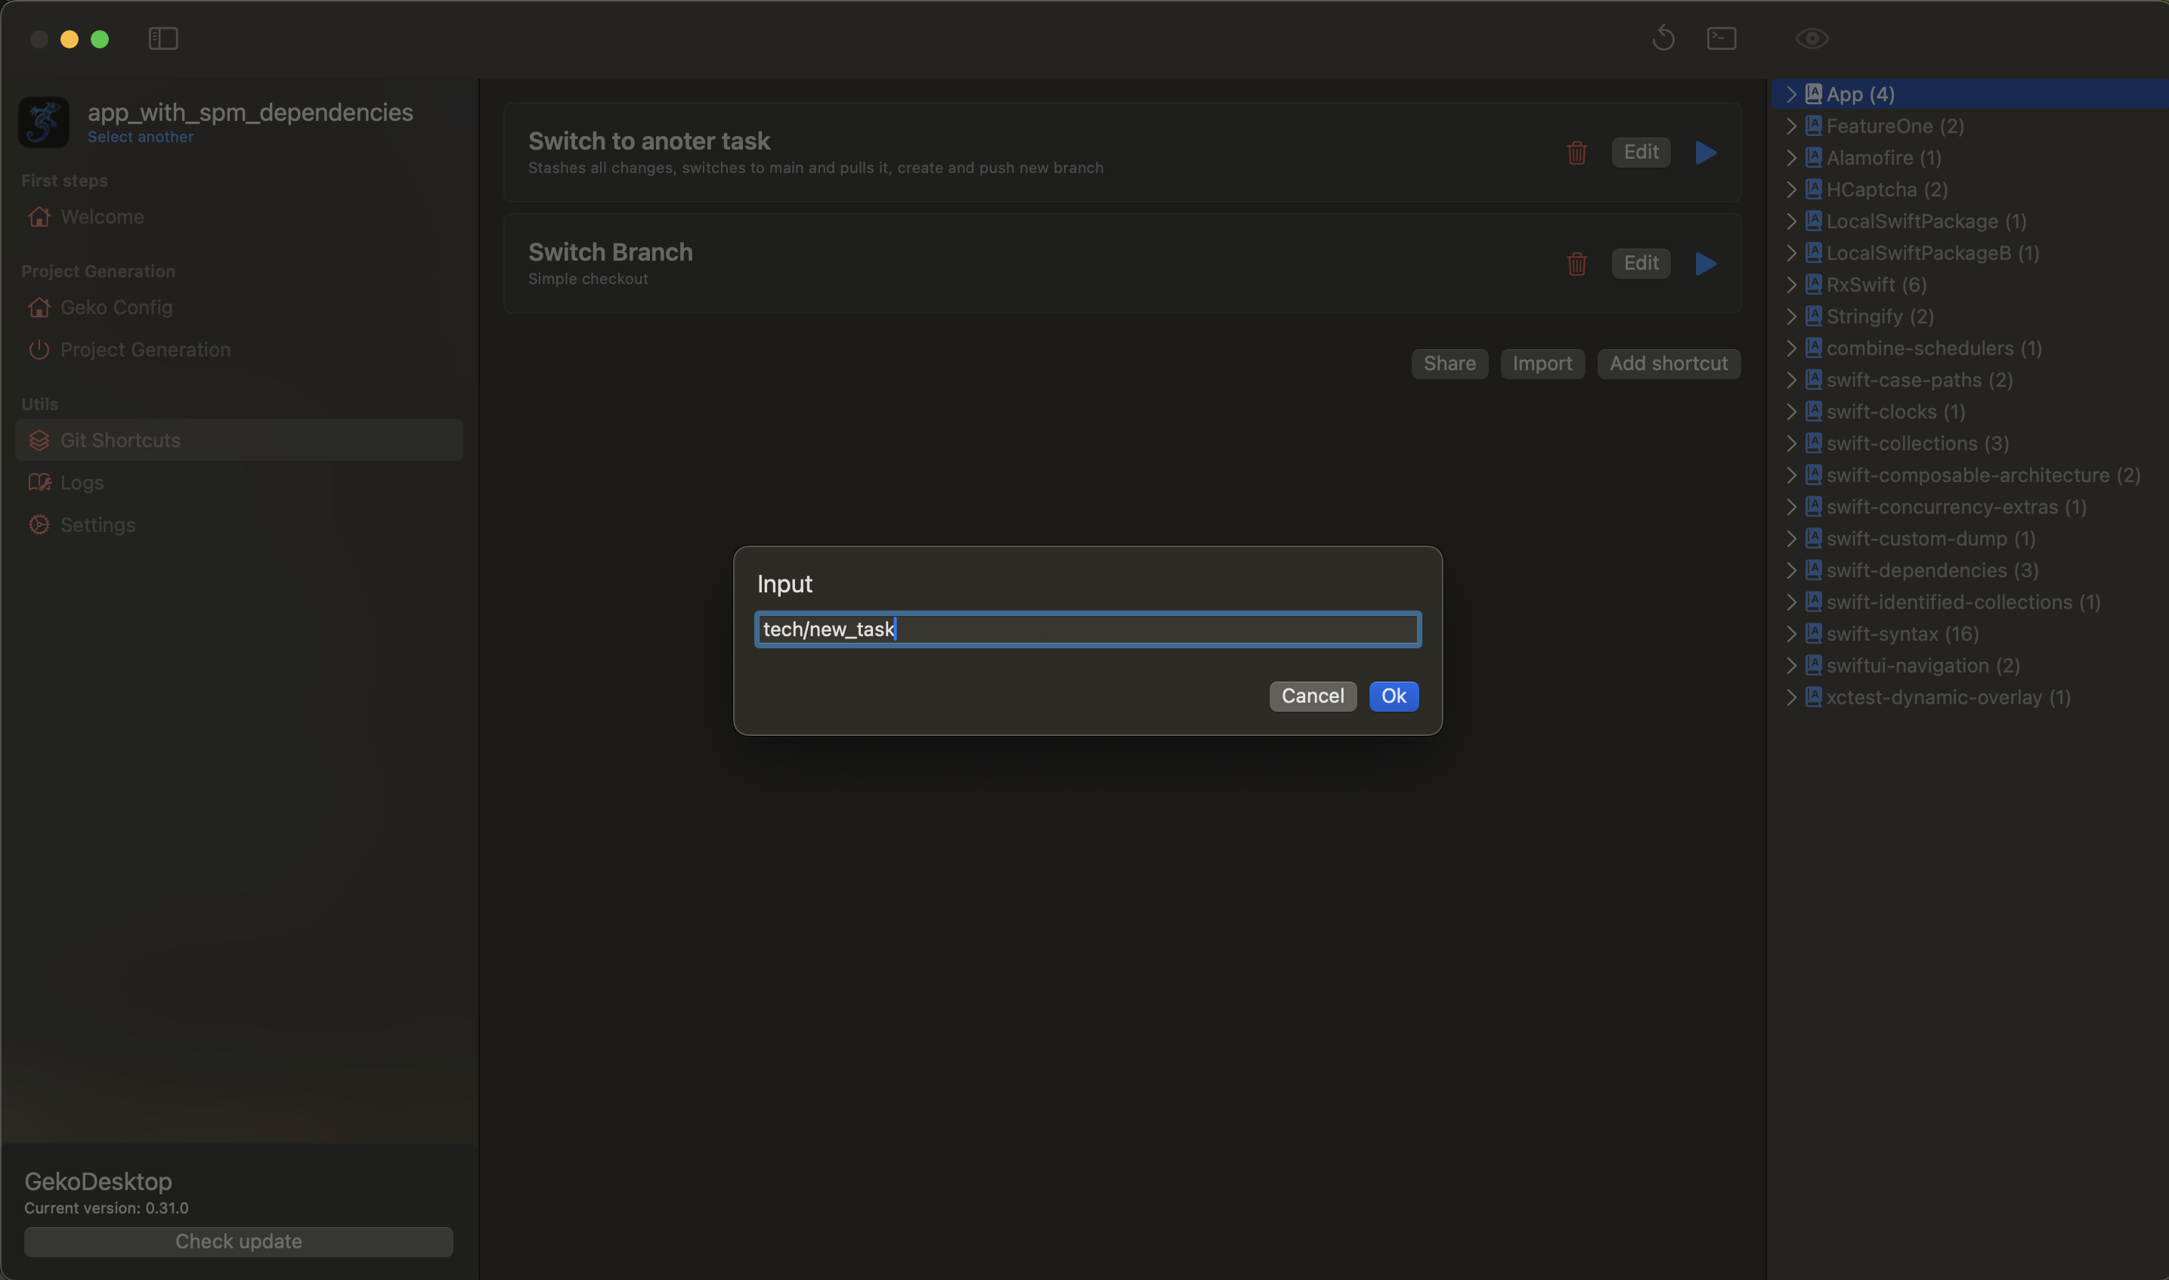The width and height of the screenshot is (2169, 1280).
Task: Open Settings from the sidebar
Action: (x=97, y=524)
